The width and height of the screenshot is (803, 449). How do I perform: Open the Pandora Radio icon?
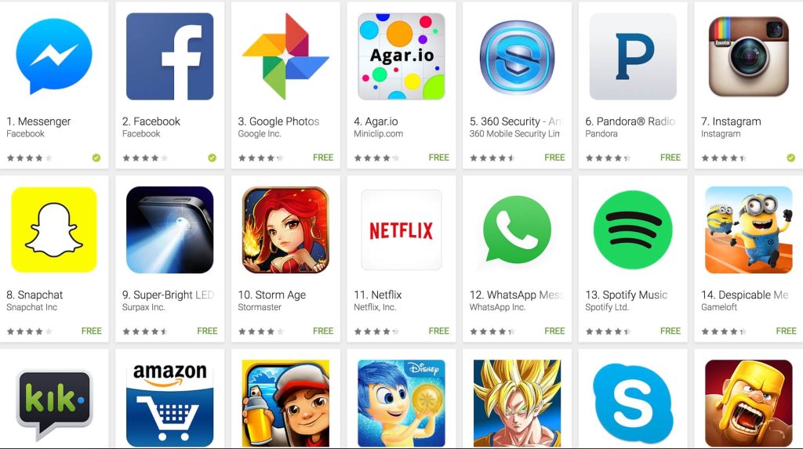[633, 56]
